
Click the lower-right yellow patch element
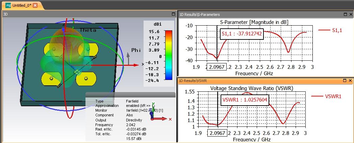click(86, 79)
